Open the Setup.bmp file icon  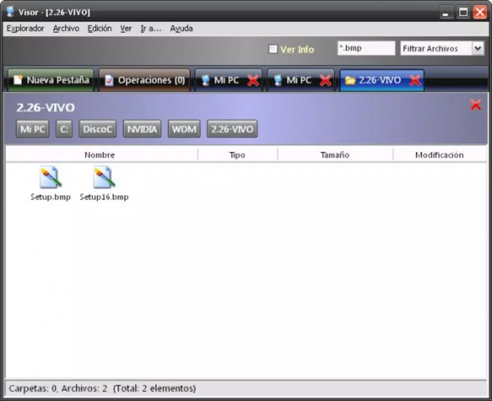coord(50,177)
